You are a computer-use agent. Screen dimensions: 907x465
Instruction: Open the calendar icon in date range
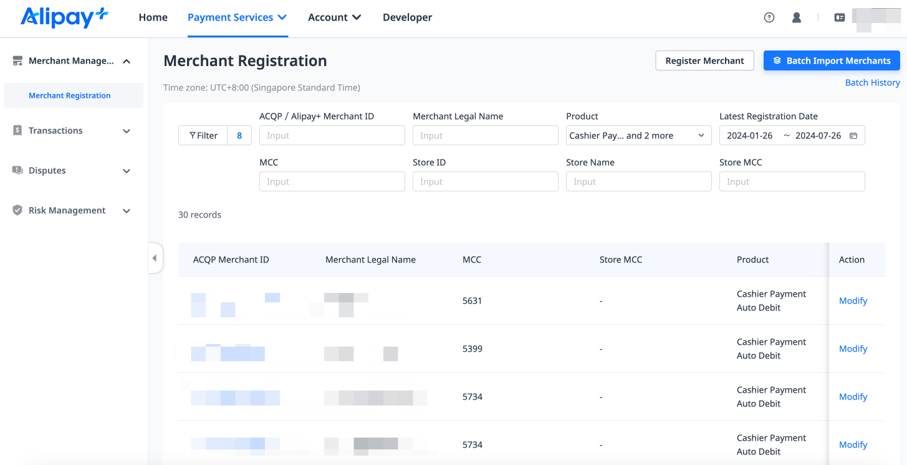[x=853, y=136]
